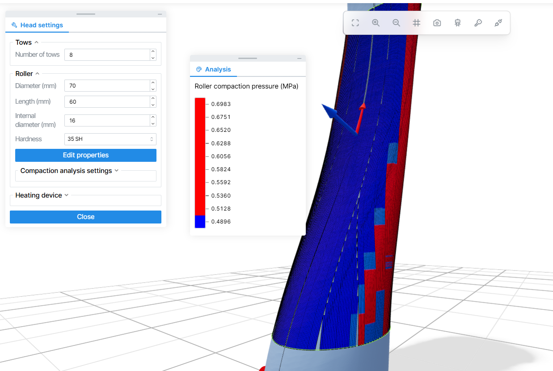Click the blue part of the color scale
The height and width of the screenshot is (371, 553).
200,222
